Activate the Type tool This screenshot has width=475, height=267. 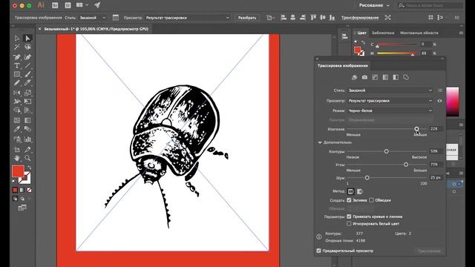pos(16,66)
